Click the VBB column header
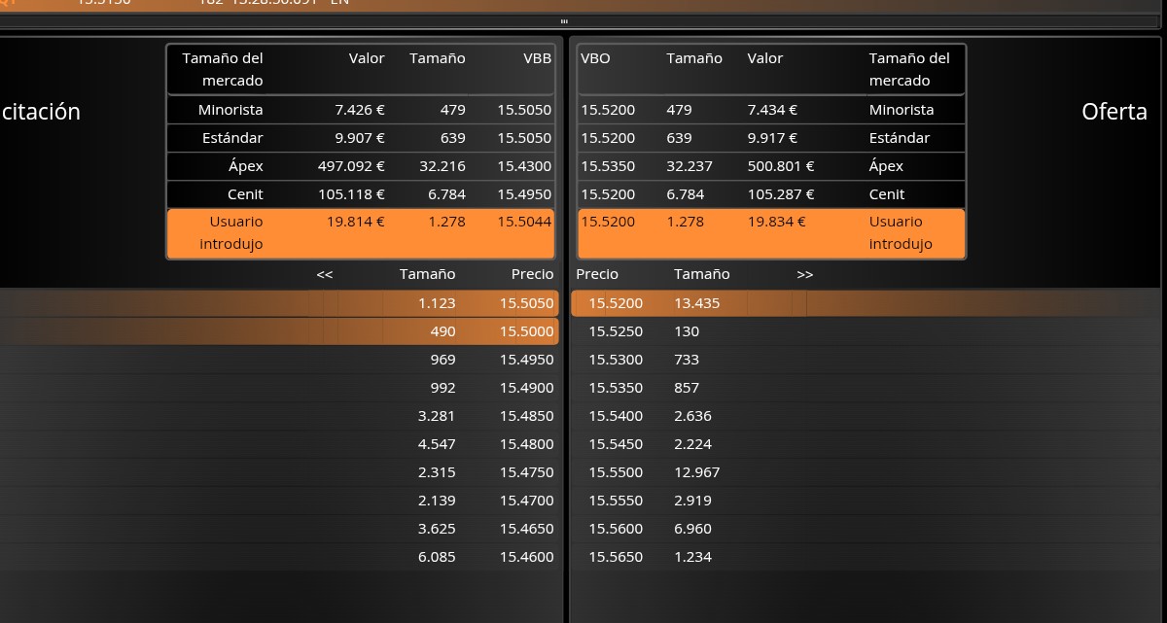 tap(537, 58)
